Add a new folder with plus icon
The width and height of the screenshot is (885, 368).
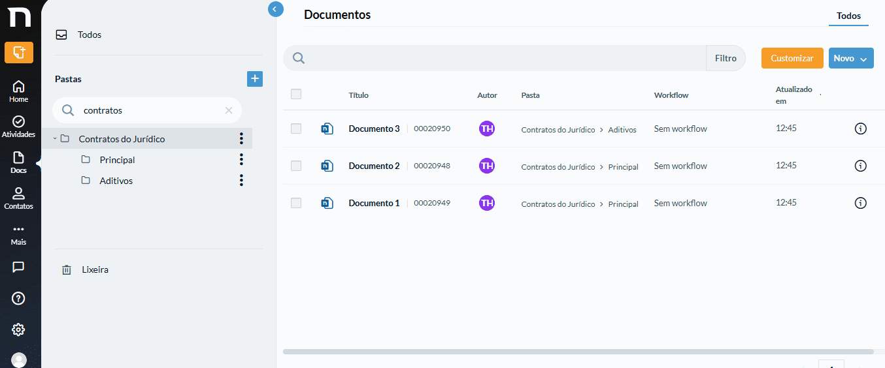pos(255,79)
